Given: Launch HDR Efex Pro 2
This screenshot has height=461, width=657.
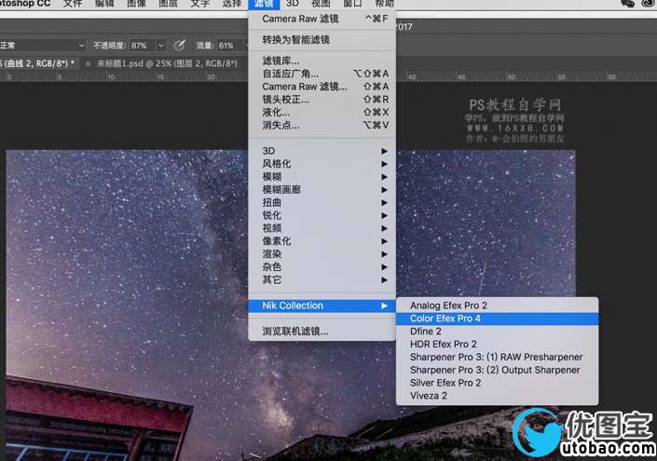Looking at the screenshot, I should click(x=497, y=345).
